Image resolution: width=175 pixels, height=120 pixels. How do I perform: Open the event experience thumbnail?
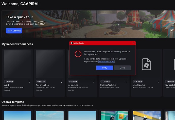tap(17, 64)
